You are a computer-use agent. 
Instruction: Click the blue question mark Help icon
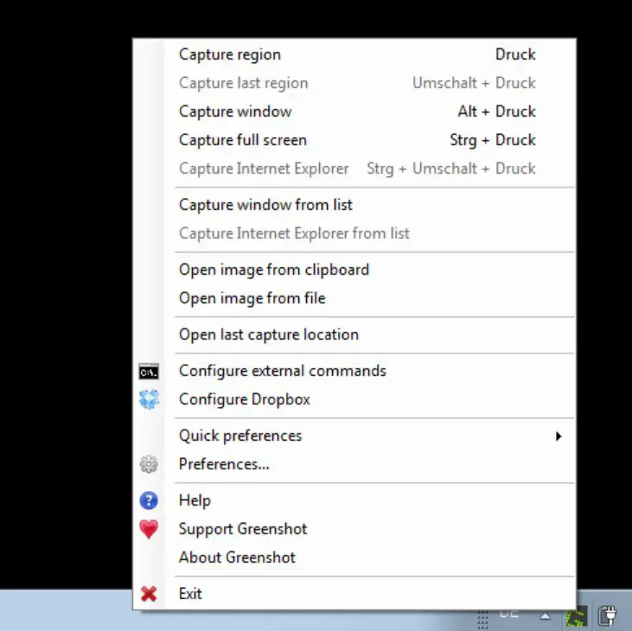pos(149,500)
